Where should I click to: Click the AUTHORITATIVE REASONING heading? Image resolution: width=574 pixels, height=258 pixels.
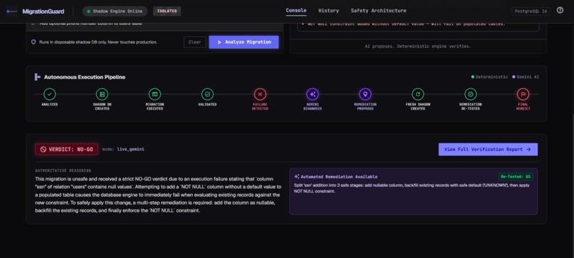(63, 171)
